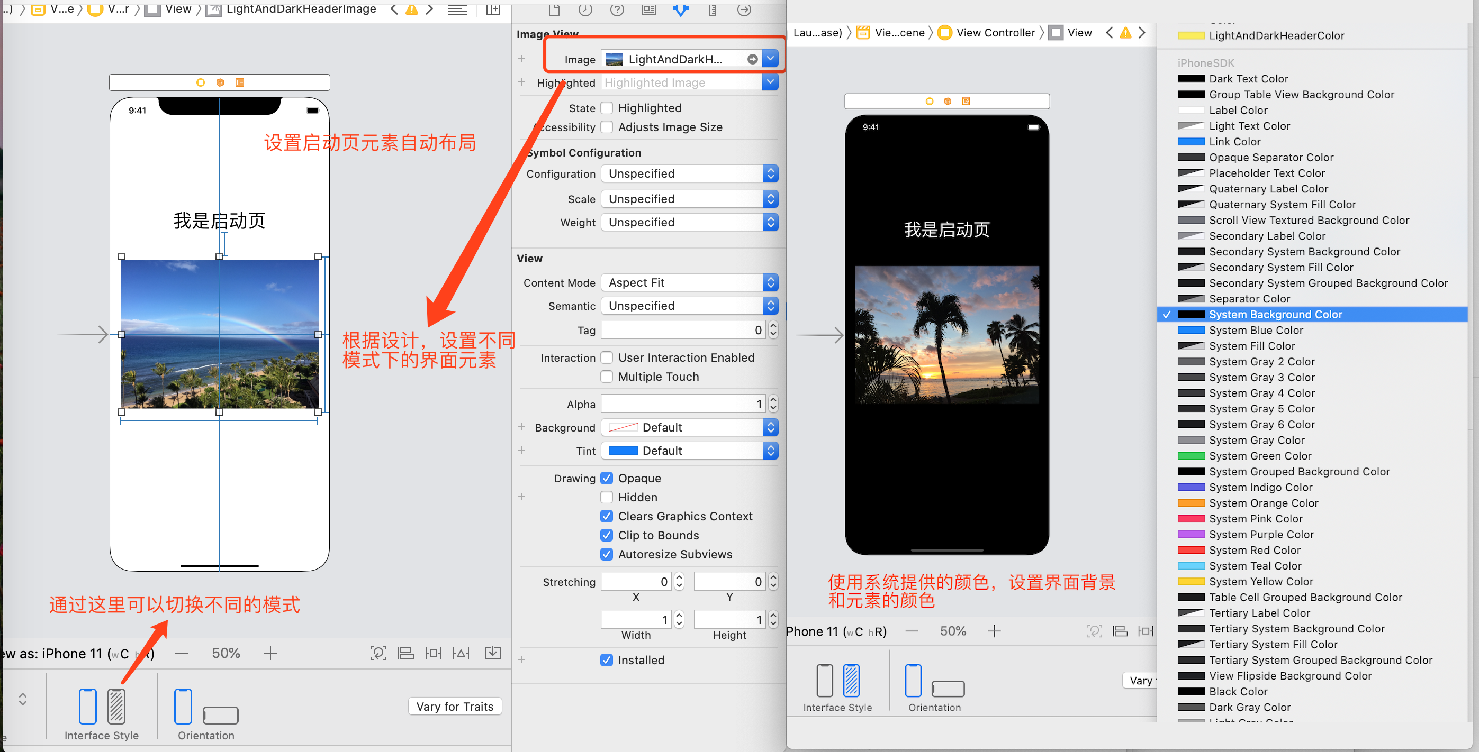Toggle the Hidden checkbox
Viewport: 1479px width, 752px height.
point(606,498)
